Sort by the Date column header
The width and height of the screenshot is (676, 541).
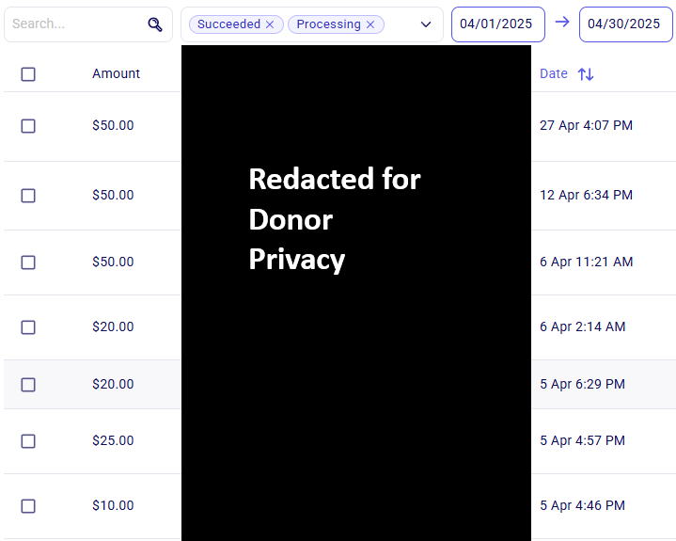tap(554, 73)
